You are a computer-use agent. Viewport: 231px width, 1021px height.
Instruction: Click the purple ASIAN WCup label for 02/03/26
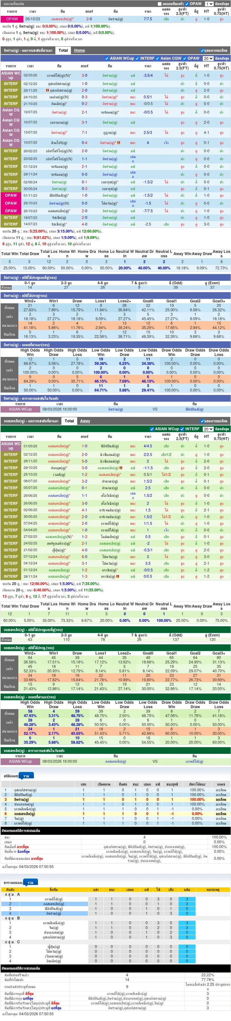(x=11, y=75)
